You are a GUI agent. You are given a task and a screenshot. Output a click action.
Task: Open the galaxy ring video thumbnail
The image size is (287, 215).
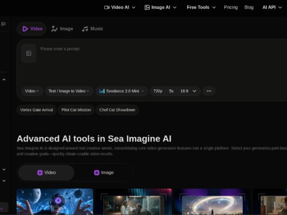pos(212,201)
